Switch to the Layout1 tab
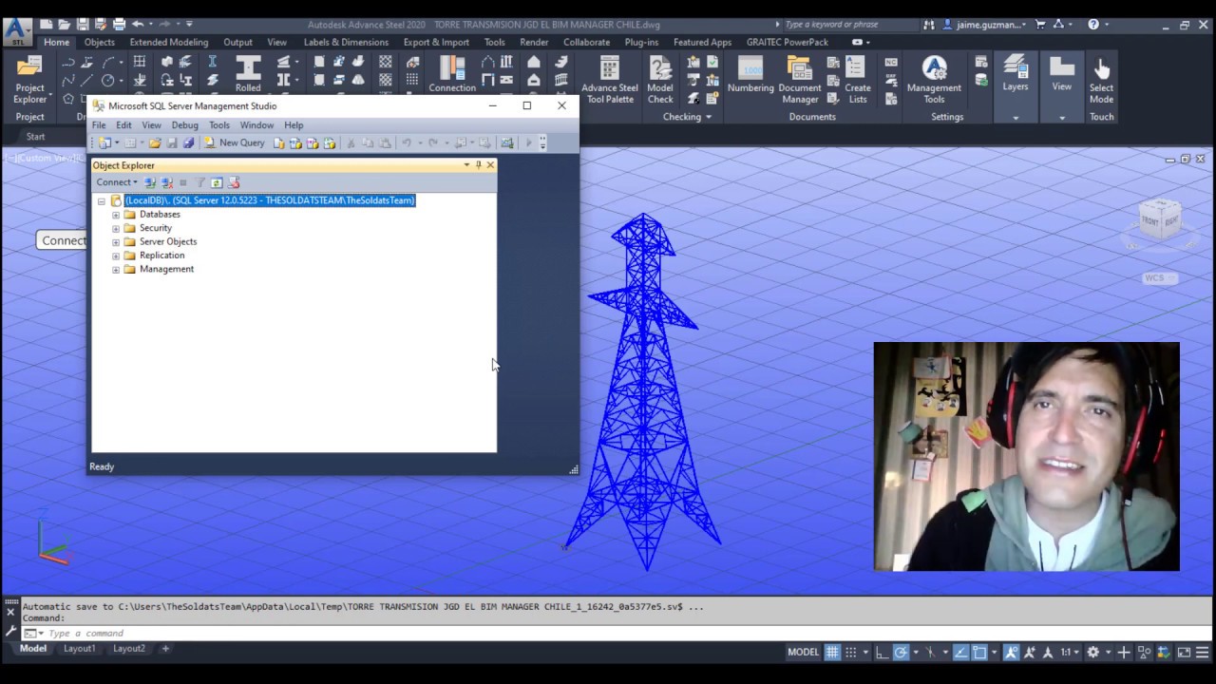The height and width of the screenshot is (684, 1216). click(x=79, y=649)
